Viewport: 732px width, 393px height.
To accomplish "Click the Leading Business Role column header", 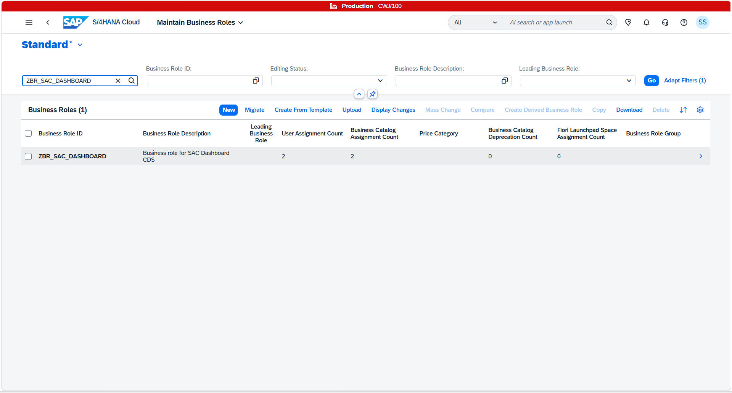I will tap(261, 134).
